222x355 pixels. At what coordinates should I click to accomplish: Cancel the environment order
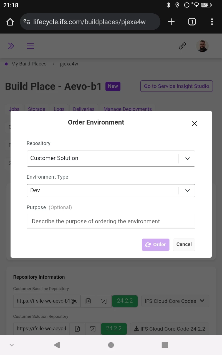(184, 245)
